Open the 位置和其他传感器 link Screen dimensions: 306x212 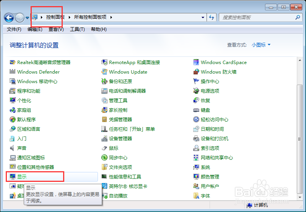36,167
